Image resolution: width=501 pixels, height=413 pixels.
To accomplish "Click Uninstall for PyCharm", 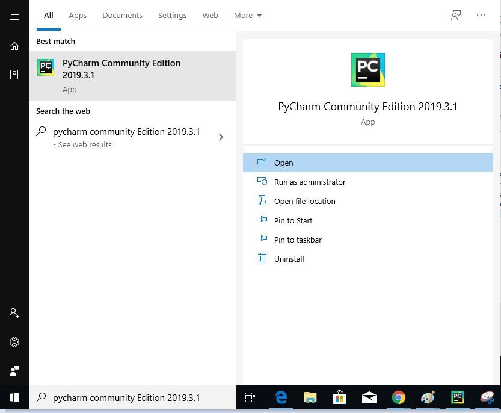I will pyautogui.click(x=367, y=258).
